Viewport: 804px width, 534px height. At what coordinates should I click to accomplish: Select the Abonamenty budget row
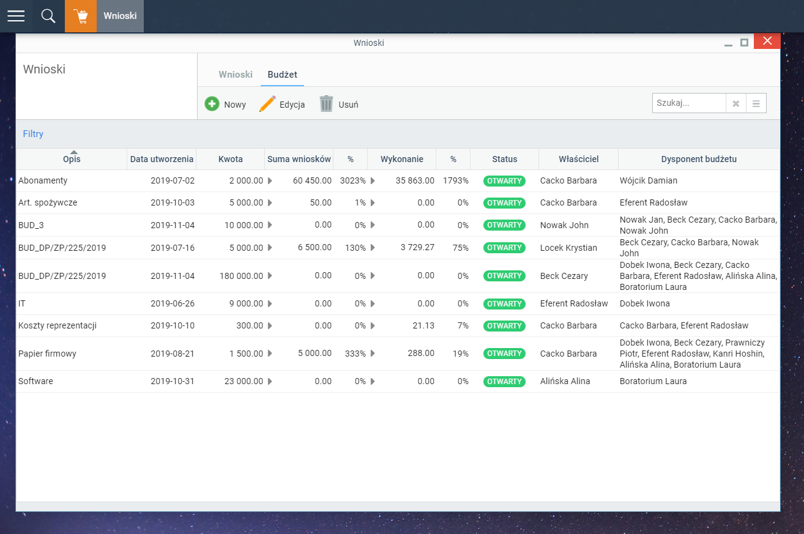398,181
